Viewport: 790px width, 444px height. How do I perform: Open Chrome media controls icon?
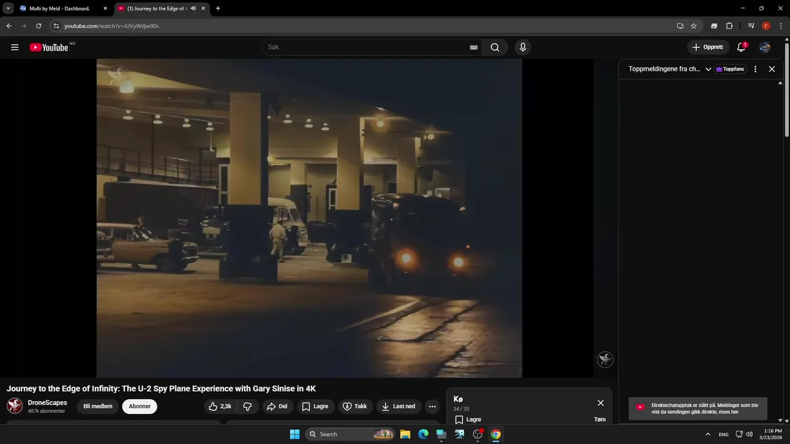(x=751, y=26)
